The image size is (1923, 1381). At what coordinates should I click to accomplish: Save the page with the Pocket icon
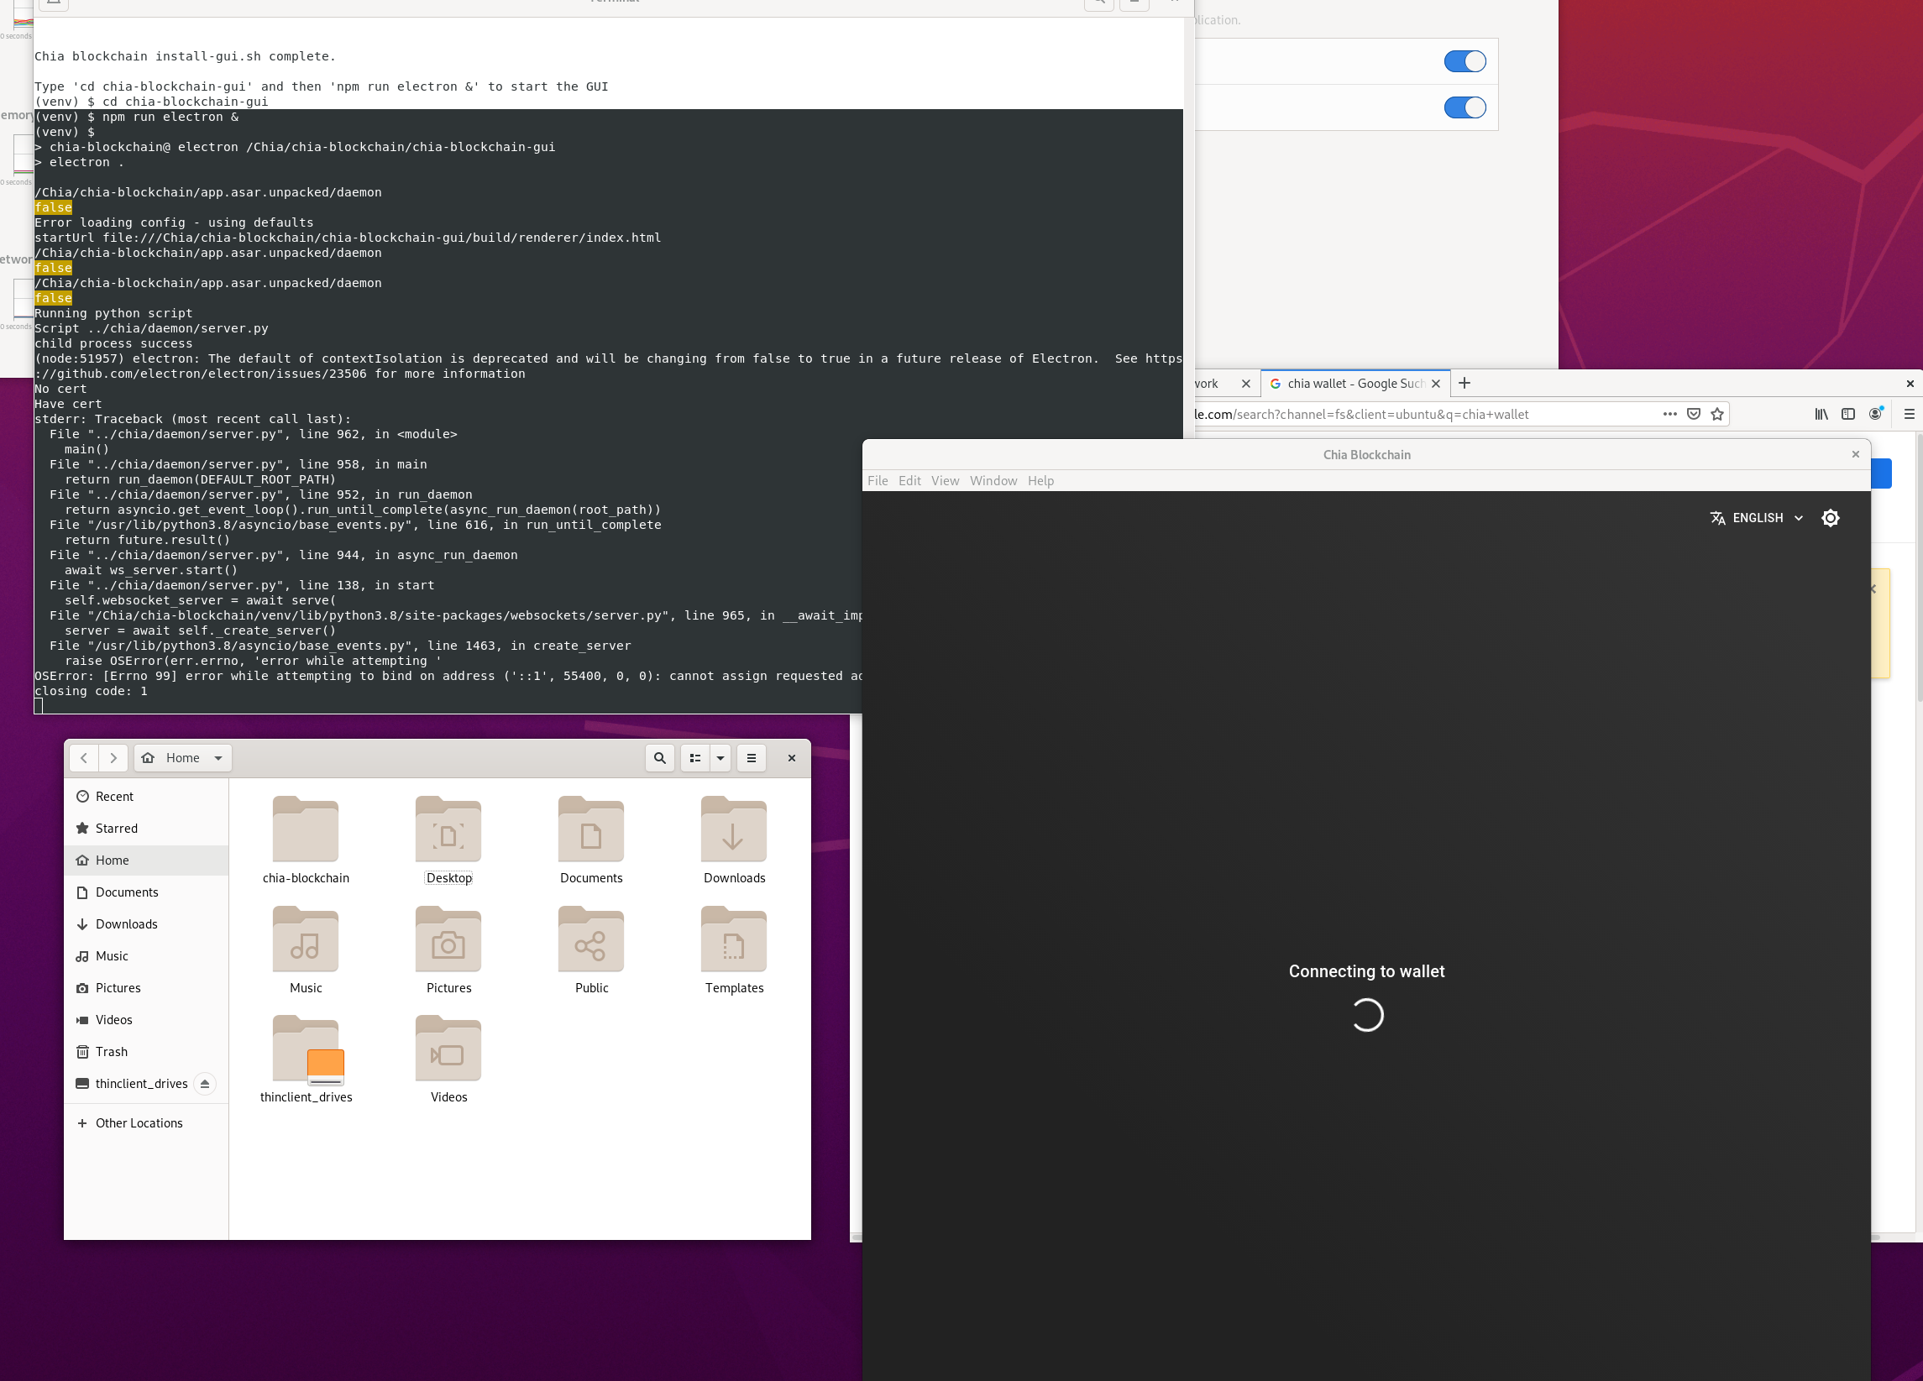pos(1693,414)
